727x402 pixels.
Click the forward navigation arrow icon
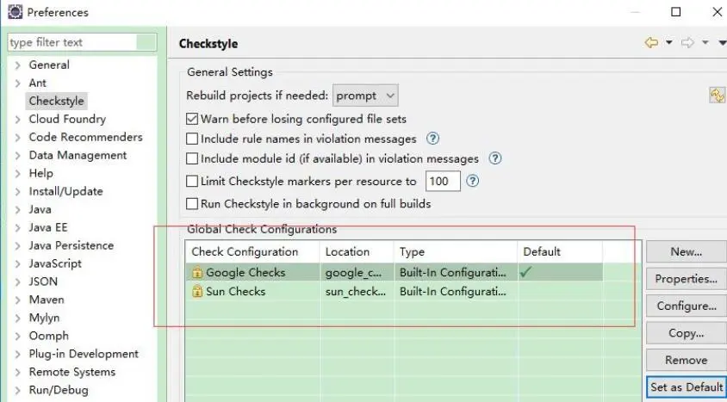(687, 43)
